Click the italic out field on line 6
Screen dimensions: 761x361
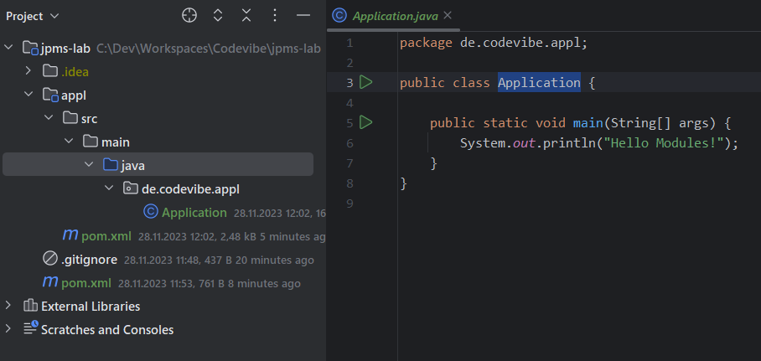tap(524, 143)
